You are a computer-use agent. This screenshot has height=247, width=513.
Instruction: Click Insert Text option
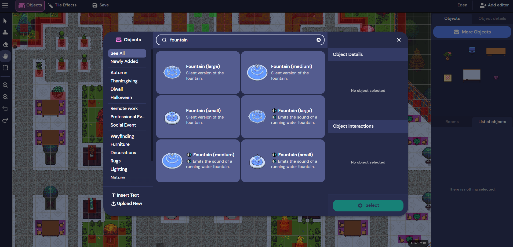[125, 195]
